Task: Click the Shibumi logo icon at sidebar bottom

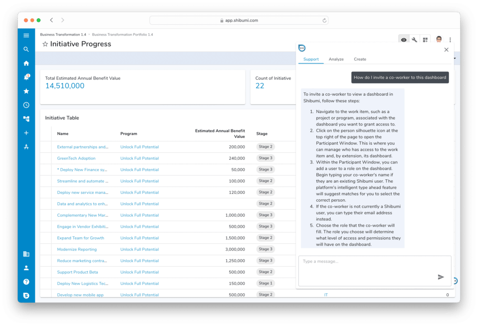Action: pos(26,295)
